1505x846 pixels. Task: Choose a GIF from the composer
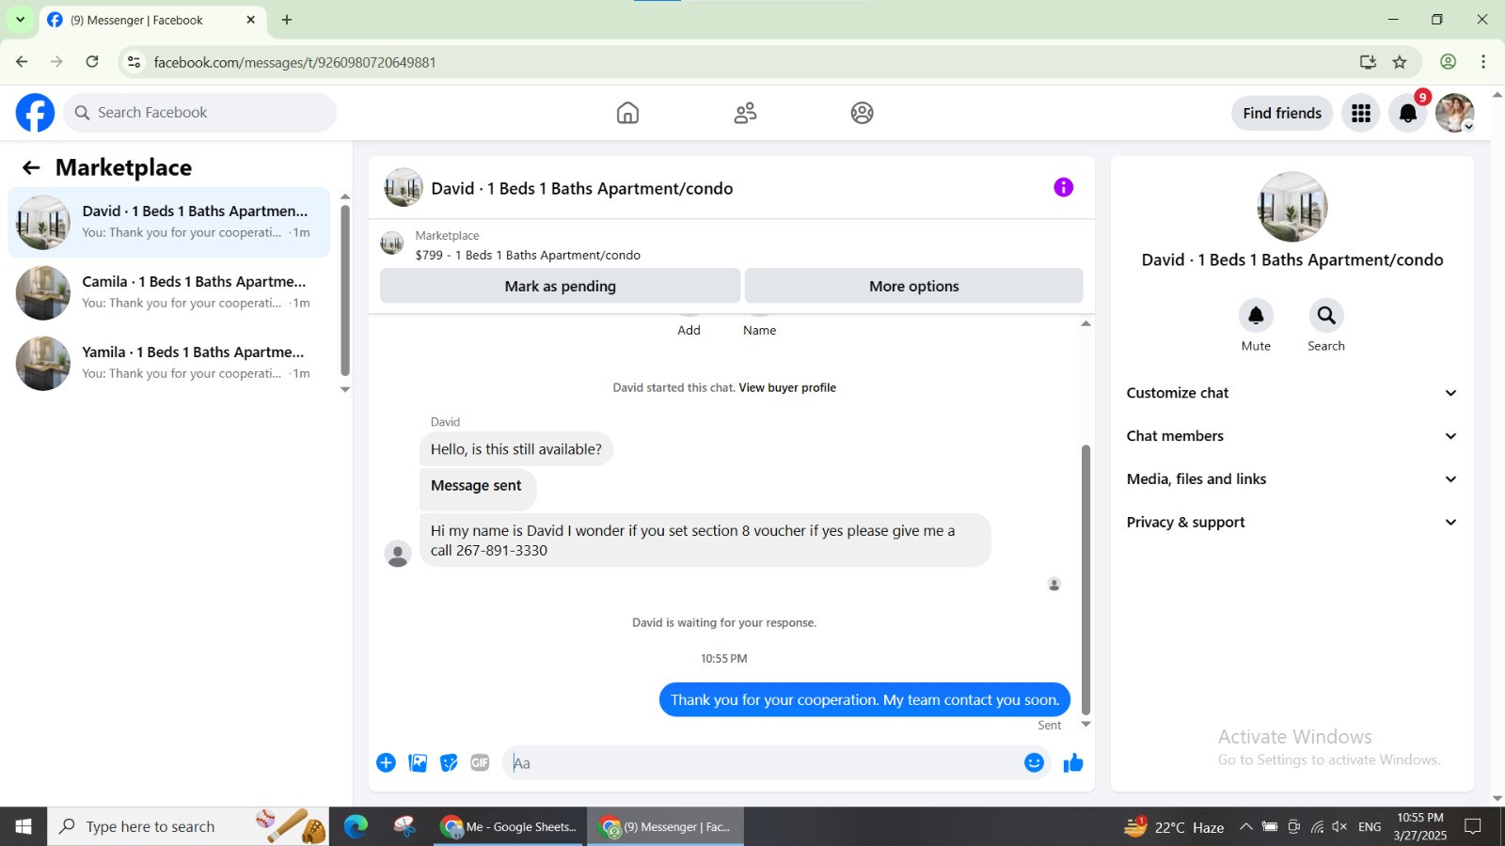pos(480,762)
